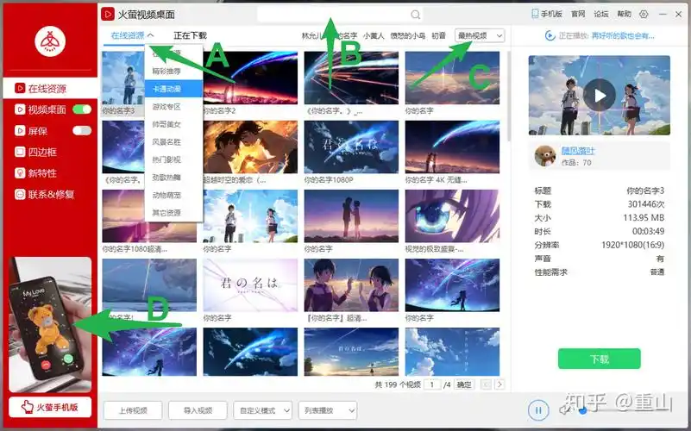
Task: Click the 火萤视频桌面 app logo icon
Action: [x=108, y=14]
